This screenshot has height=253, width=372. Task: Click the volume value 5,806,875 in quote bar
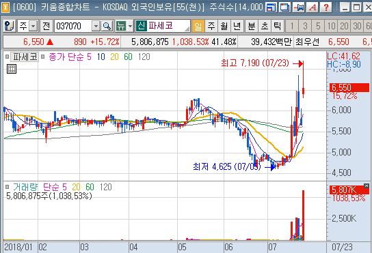click(150, 42)
